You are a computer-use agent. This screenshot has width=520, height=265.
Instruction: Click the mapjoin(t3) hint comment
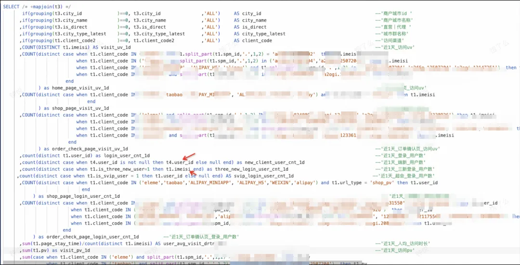[x=46, y=7]
